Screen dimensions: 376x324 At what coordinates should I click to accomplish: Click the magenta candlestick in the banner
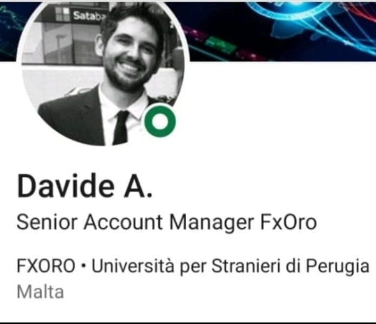tap(194, 33)
